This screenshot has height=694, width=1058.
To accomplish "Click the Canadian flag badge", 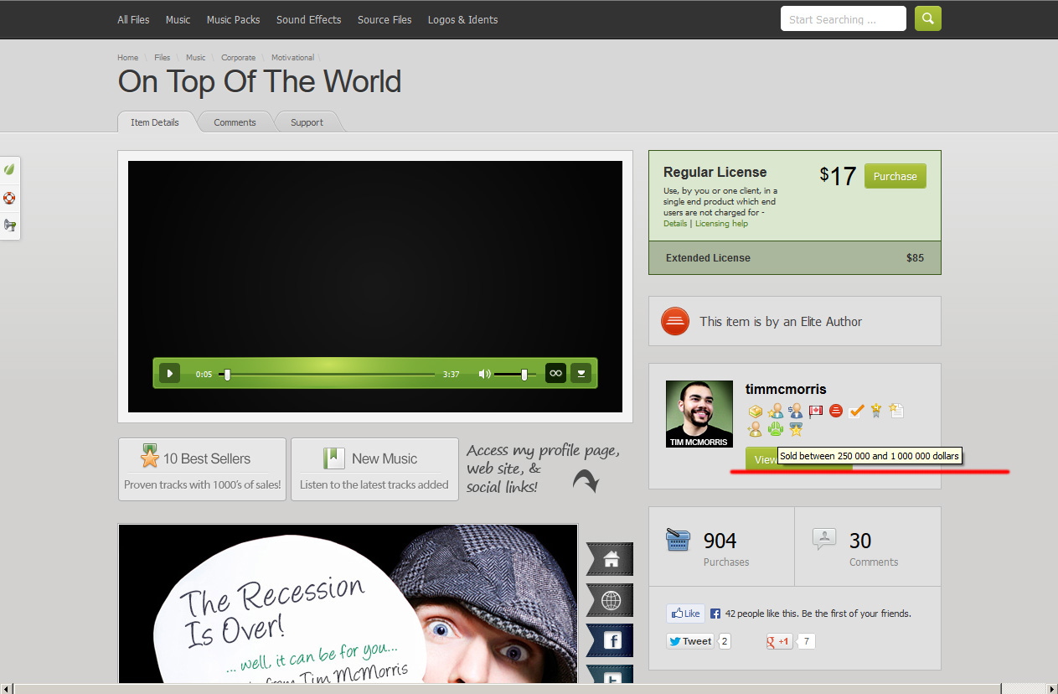I will [x=815, y=411].
